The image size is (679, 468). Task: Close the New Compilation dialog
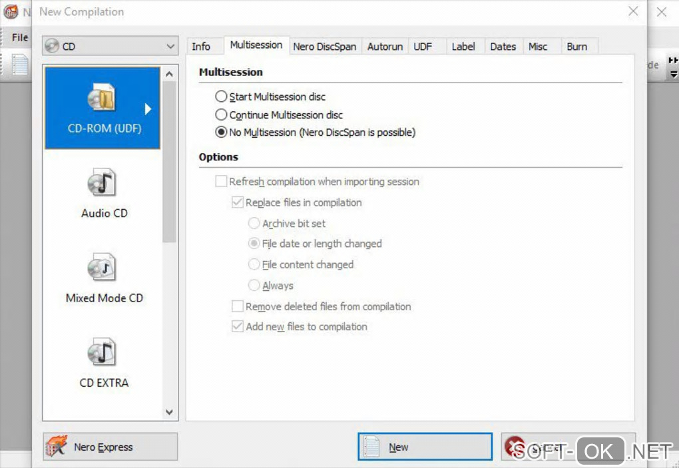[x=633, y=11]
